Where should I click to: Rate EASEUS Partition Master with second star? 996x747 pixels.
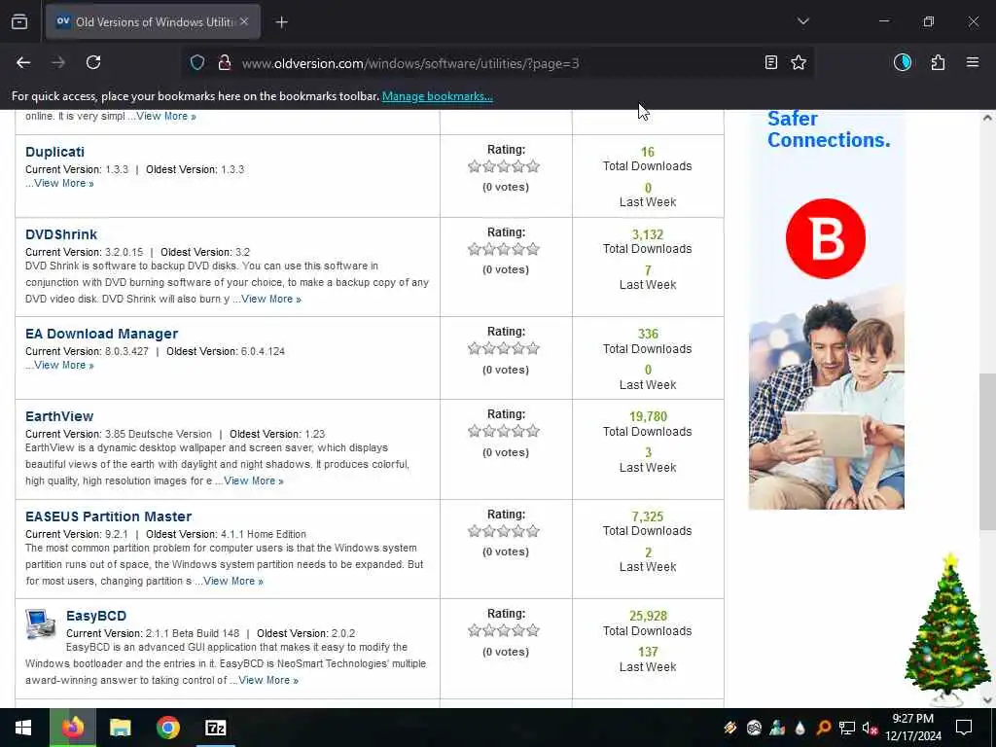point(489,531)
